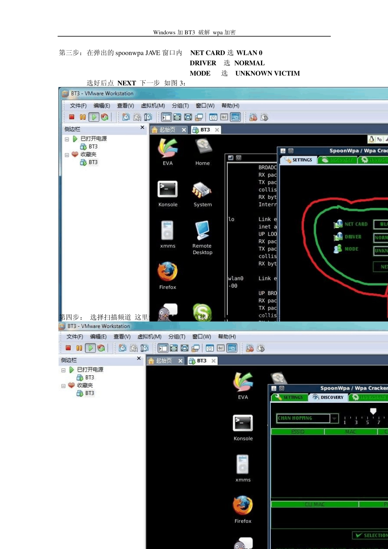Collapse the 收藏夹 tree node in lower sidebar

[x=63, y=386]
